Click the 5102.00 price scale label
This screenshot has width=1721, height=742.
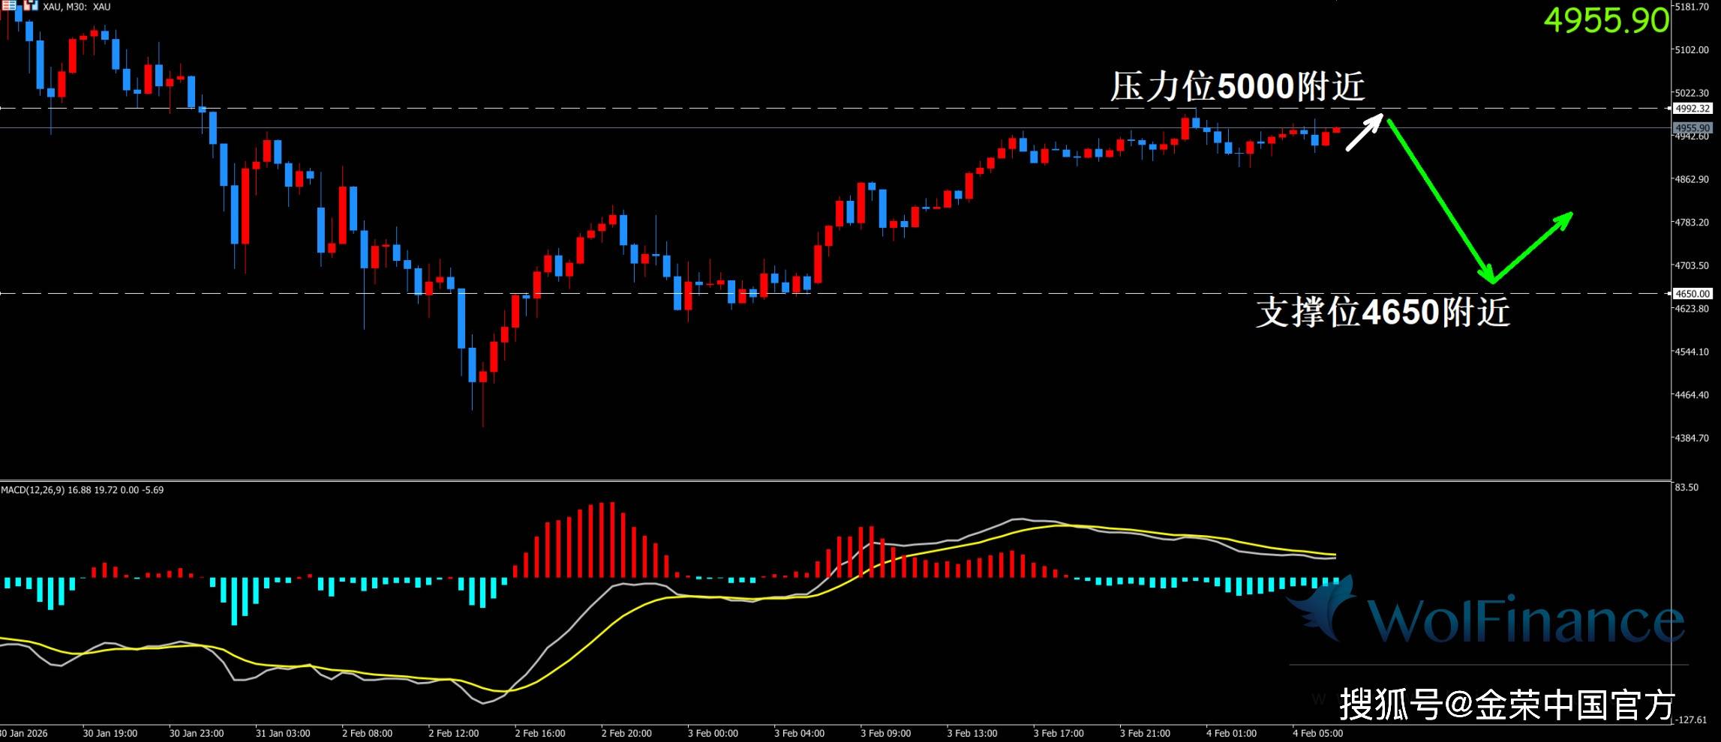tap(1692, 50)
